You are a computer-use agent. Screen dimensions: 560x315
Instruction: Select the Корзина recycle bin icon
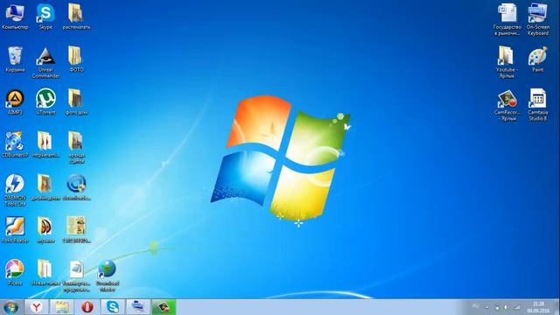(x=15, y=59)
